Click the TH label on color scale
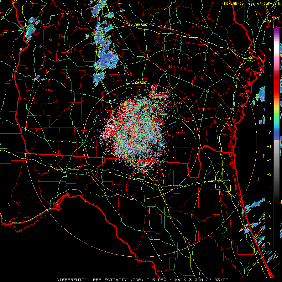This screenshot has width=282, height=282. tap(269, 244)
